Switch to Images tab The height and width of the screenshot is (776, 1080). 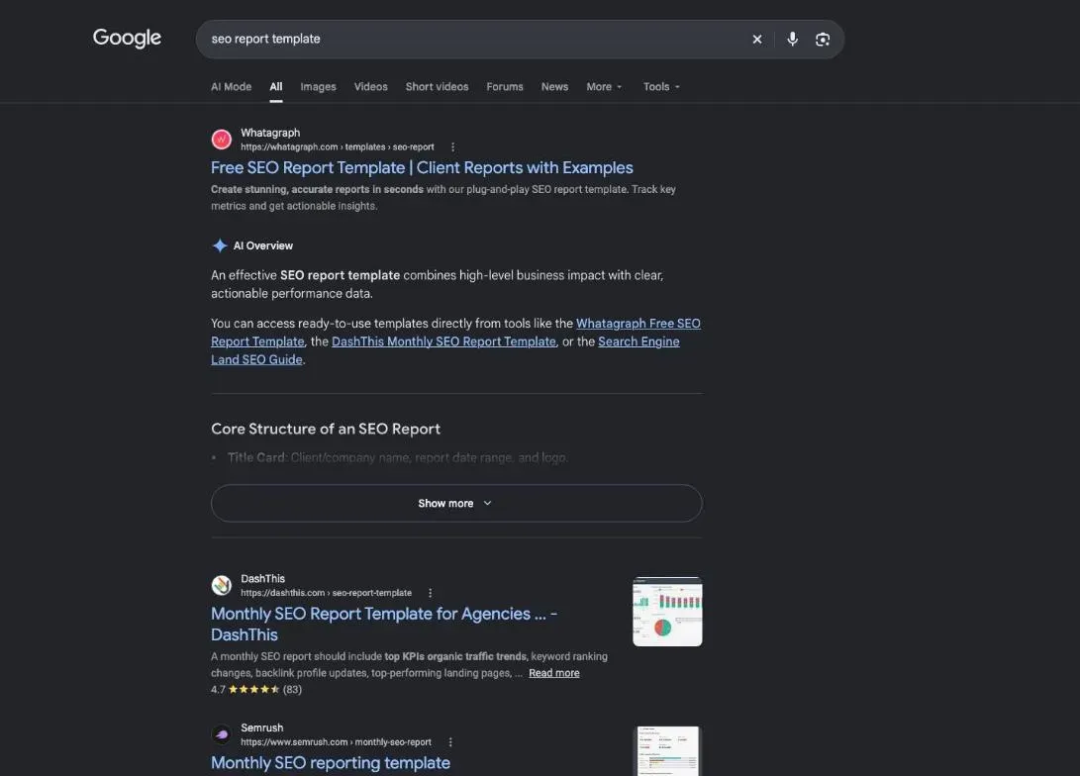(318, 87)
